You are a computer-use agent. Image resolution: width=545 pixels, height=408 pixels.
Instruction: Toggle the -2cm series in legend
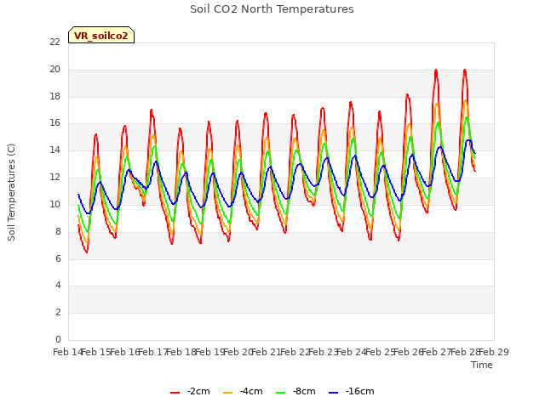(190, 391)
